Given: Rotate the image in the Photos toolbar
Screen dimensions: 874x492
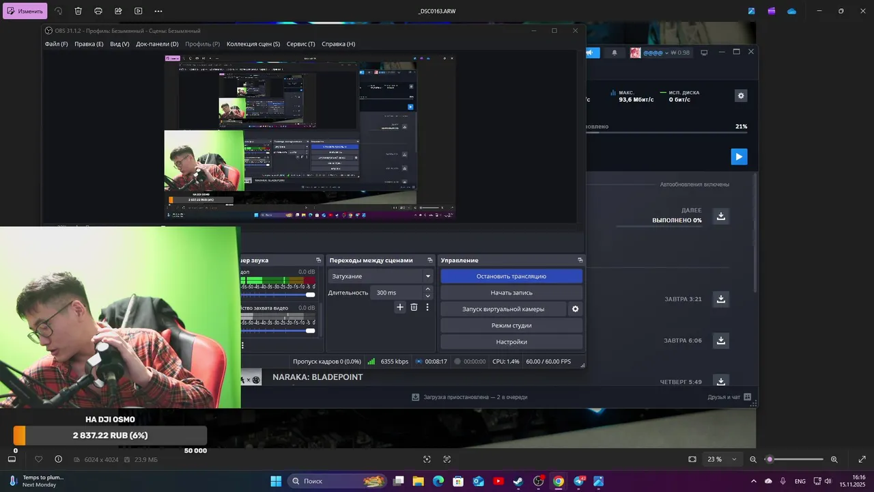Looking at the screenshot, I should pos(59,11).
